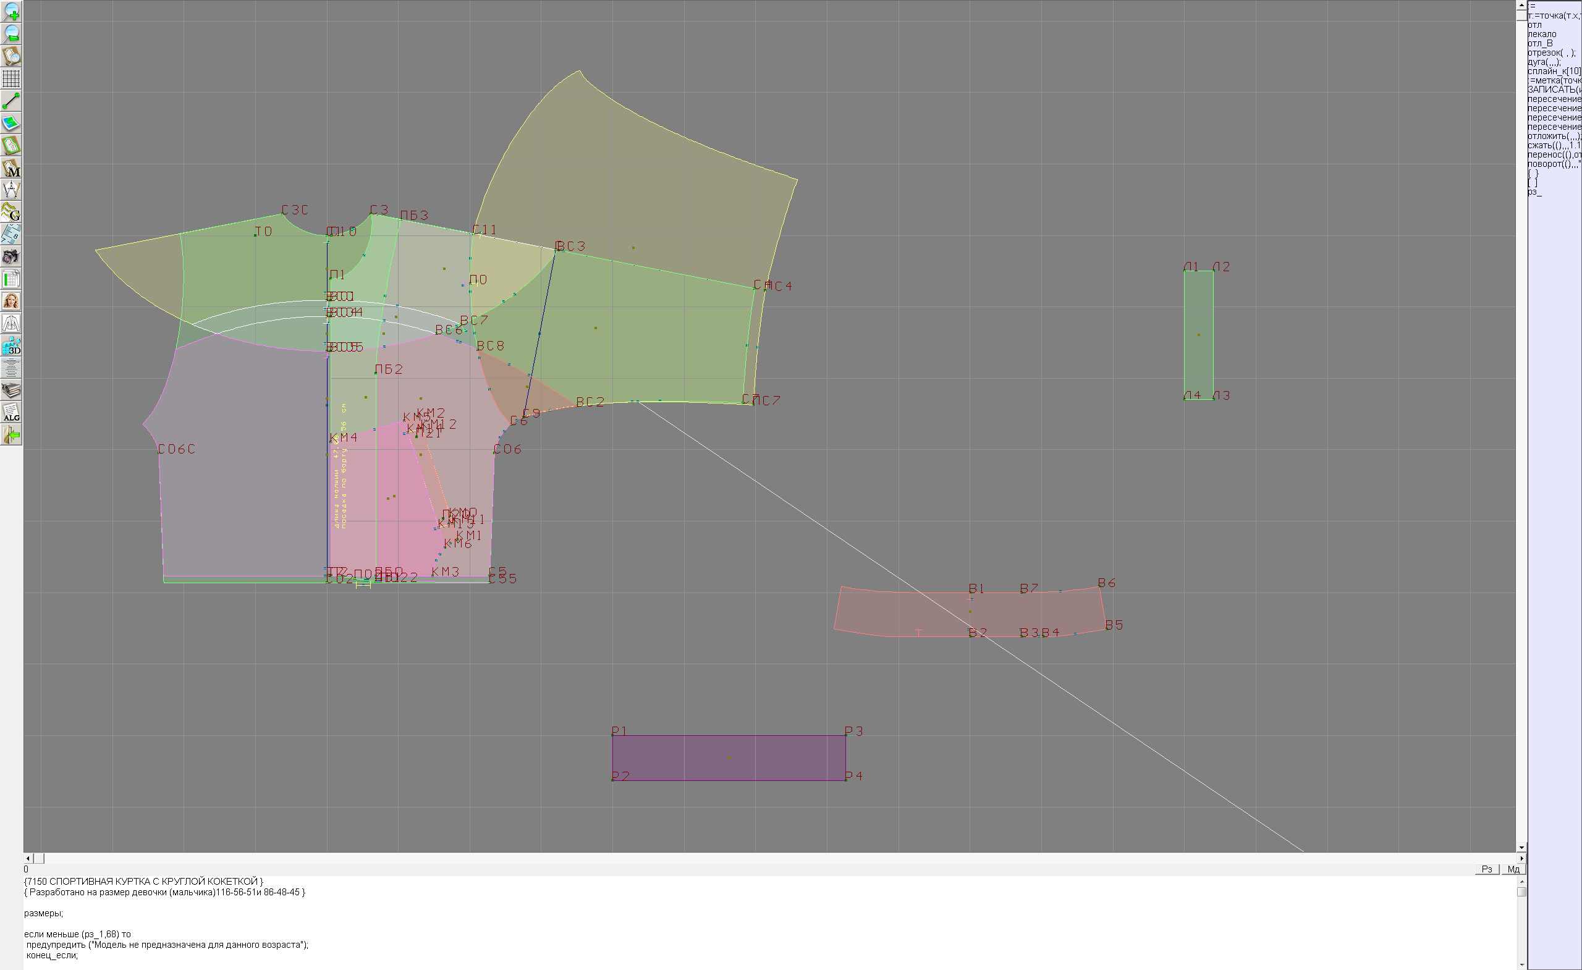This screenshot has height=970, width=1582.
Task: Click in the code line 'размеры;'
Action: coord(43,913)
